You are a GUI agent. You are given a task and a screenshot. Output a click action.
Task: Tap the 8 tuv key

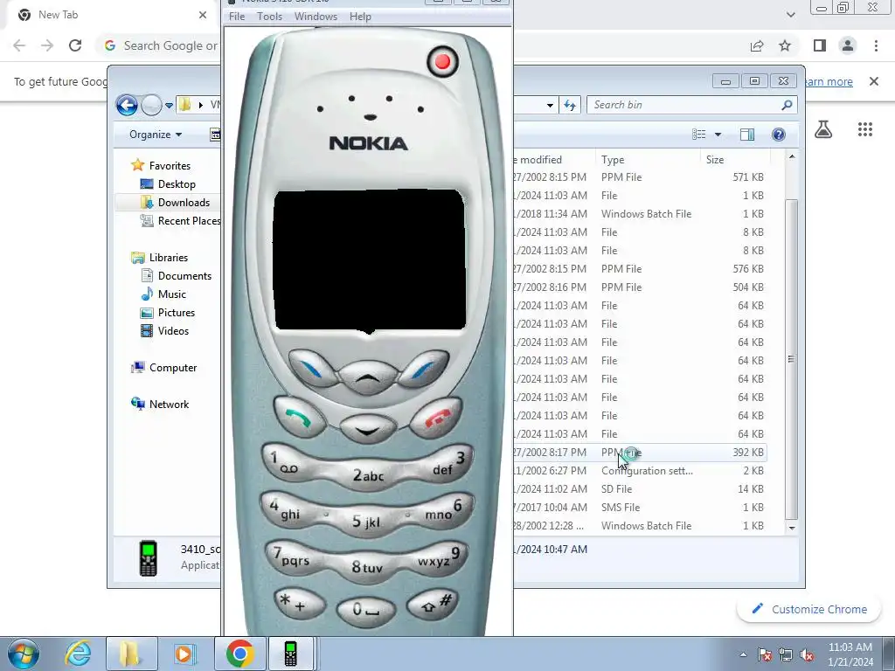coord(367,566)
